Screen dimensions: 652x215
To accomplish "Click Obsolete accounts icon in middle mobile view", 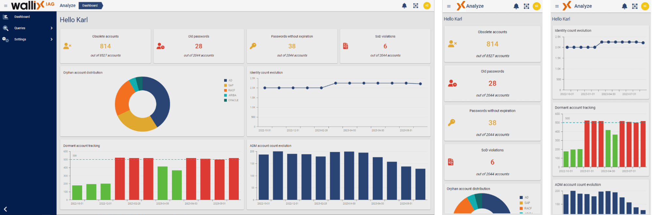I will 452,44.
